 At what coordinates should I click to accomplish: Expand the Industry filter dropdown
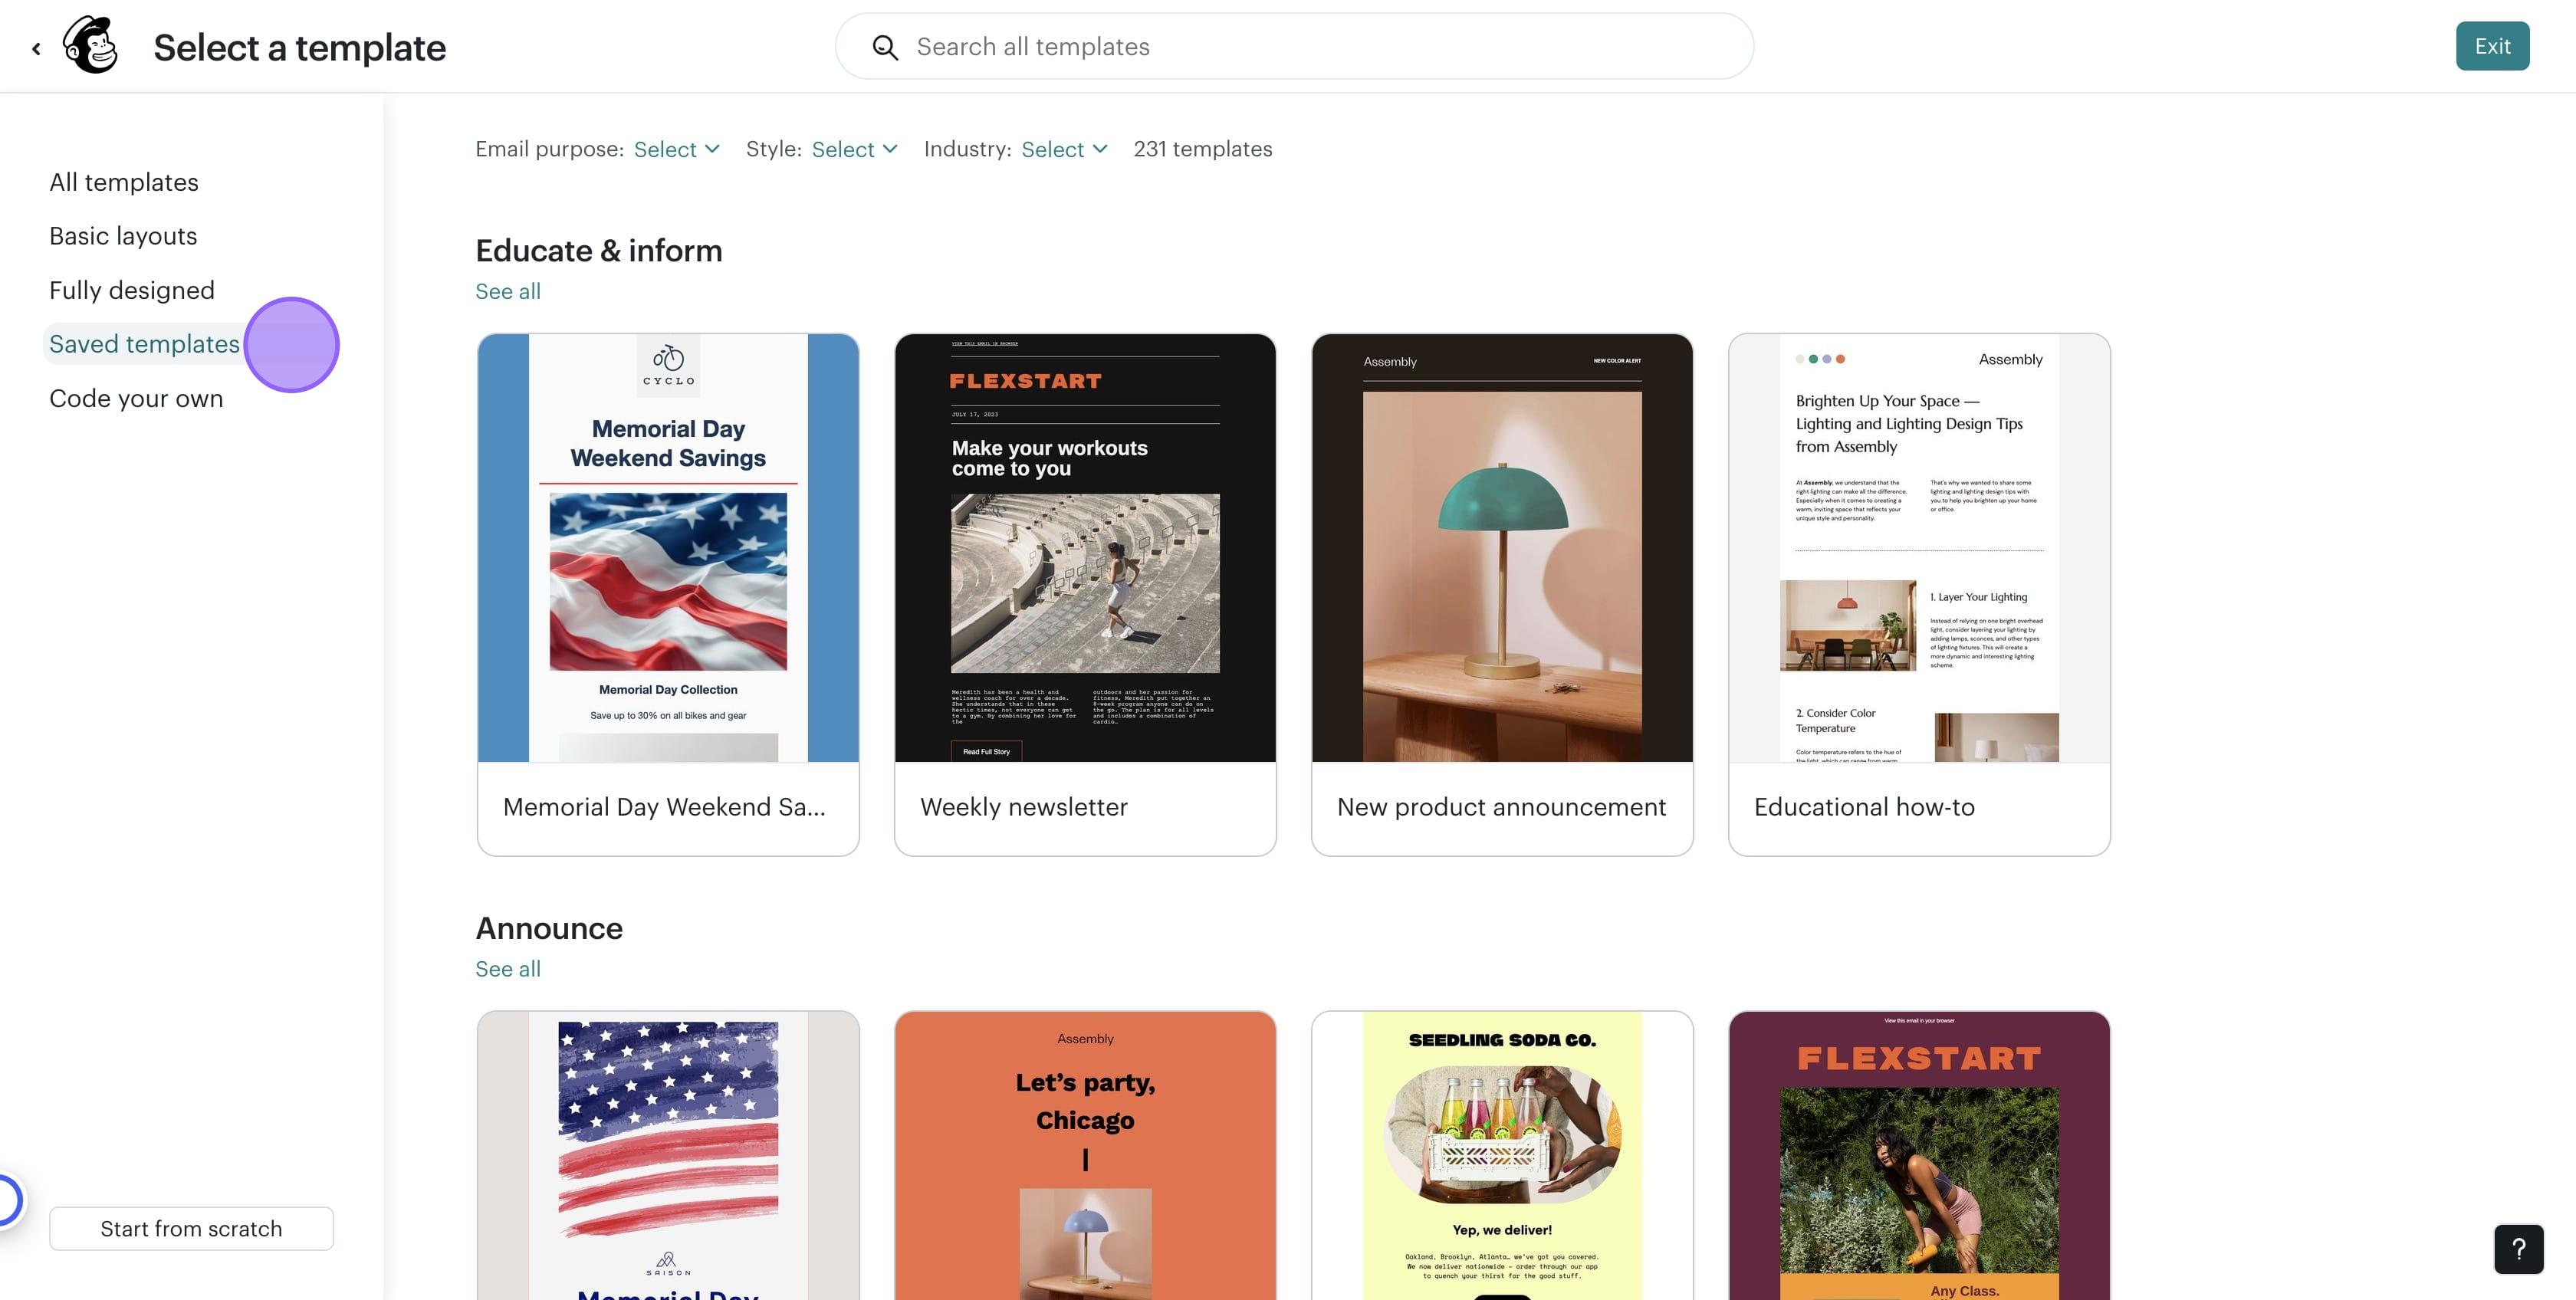(x=1064, y=149)
